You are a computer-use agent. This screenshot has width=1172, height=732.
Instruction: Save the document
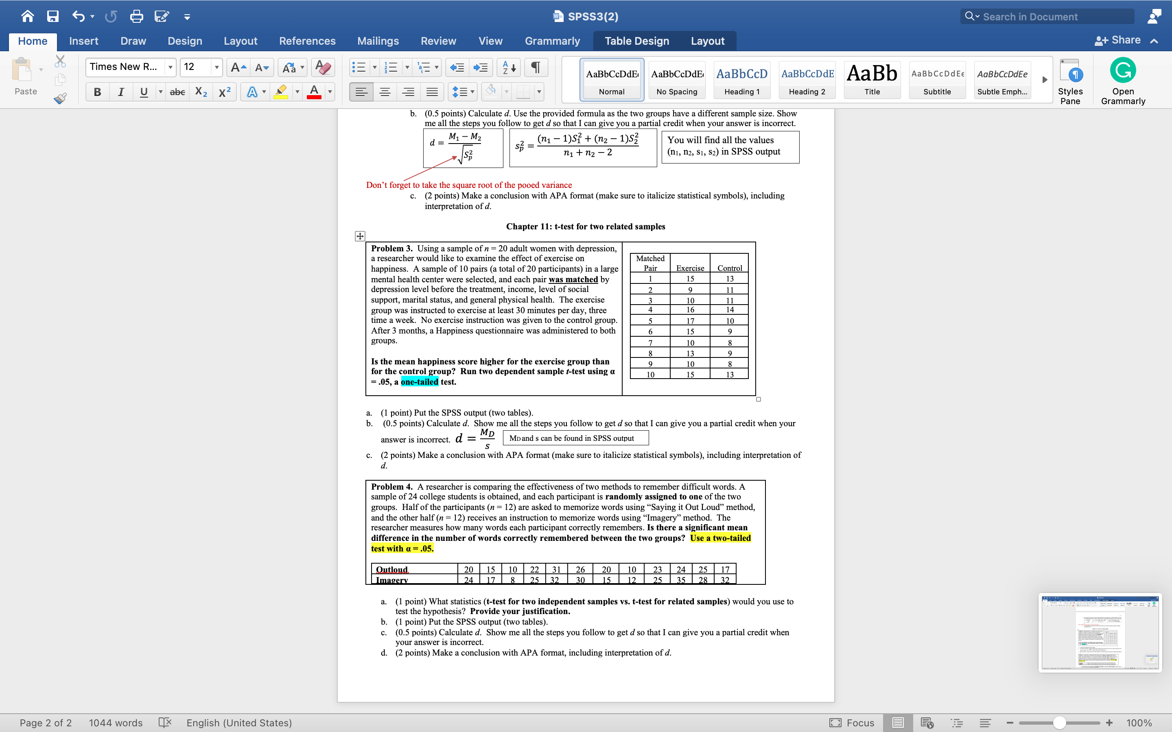click(53, 16)
